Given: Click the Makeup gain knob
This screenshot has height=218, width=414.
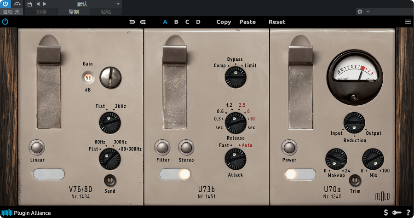Looking at the screenshot, I should [x=336, y=159].
